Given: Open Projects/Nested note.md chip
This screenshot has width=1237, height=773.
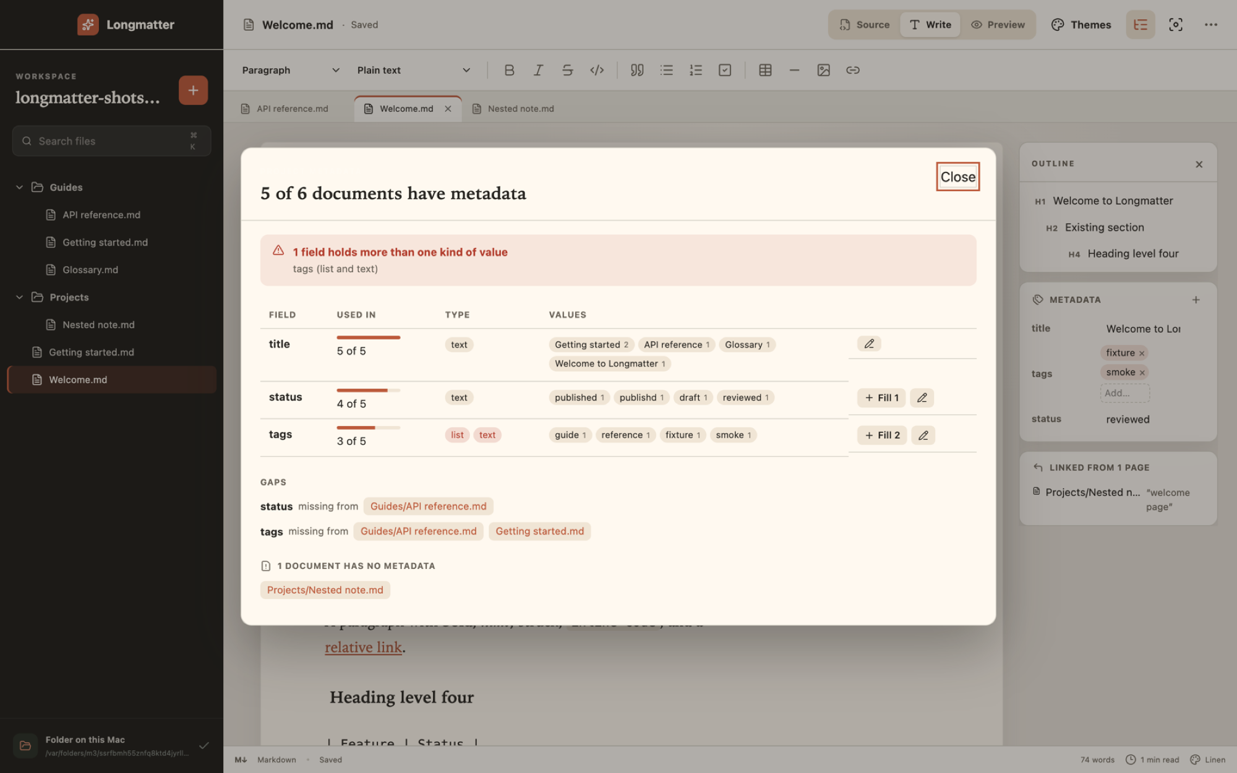Looking at the screenshot, I should coord(325,590).
